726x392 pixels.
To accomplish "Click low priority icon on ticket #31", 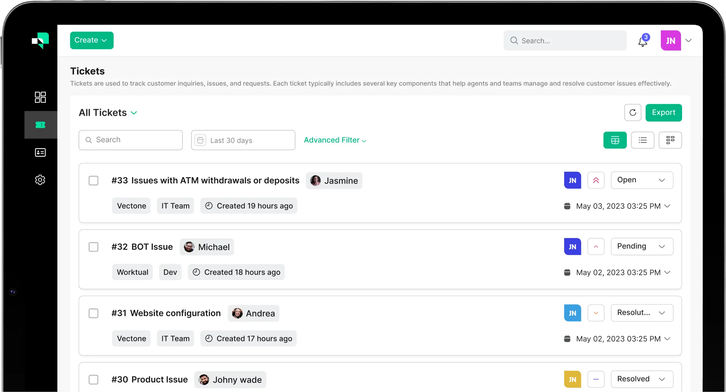I will pyautogui.click(x=596, y=313).
